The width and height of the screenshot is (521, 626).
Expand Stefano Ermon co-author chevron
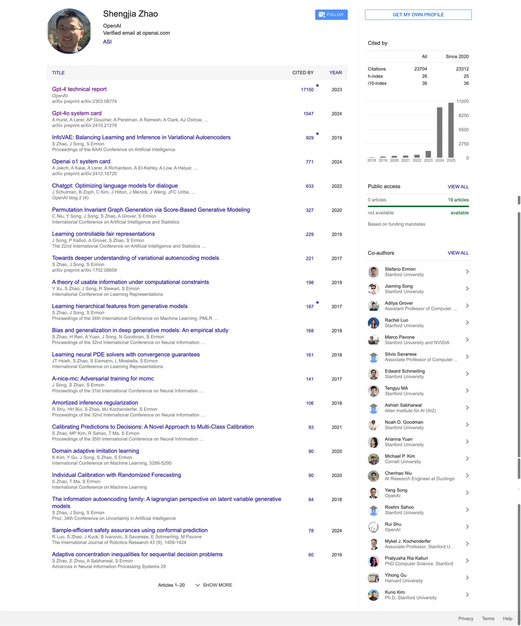(x=467, y=272)
